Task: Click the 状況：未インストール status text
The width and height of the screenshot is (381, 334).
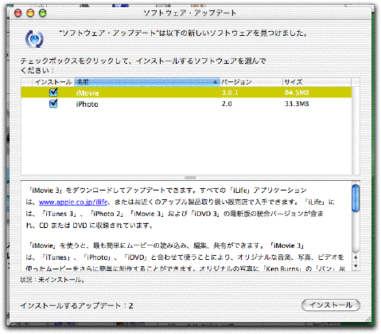Action: (x=52, y=280)
